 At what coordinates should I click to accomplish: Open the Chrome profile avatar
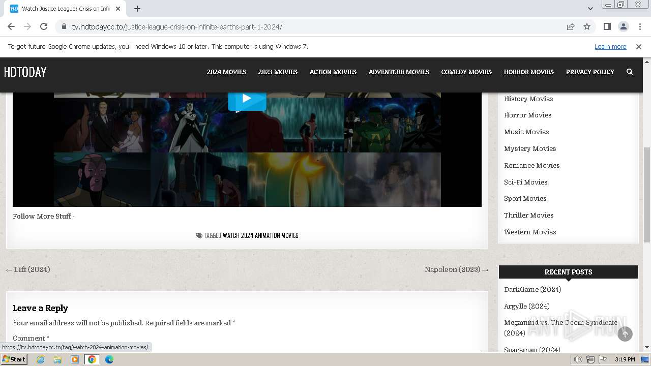(623, 26)
